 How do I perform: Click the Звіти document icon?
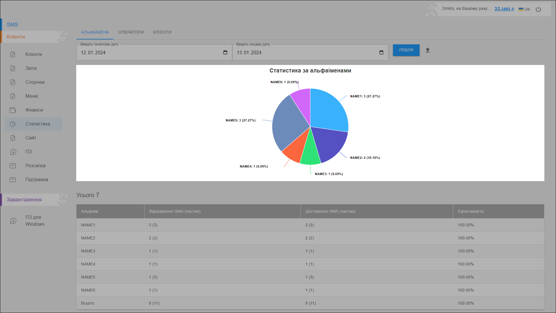(x=13, y=68)
